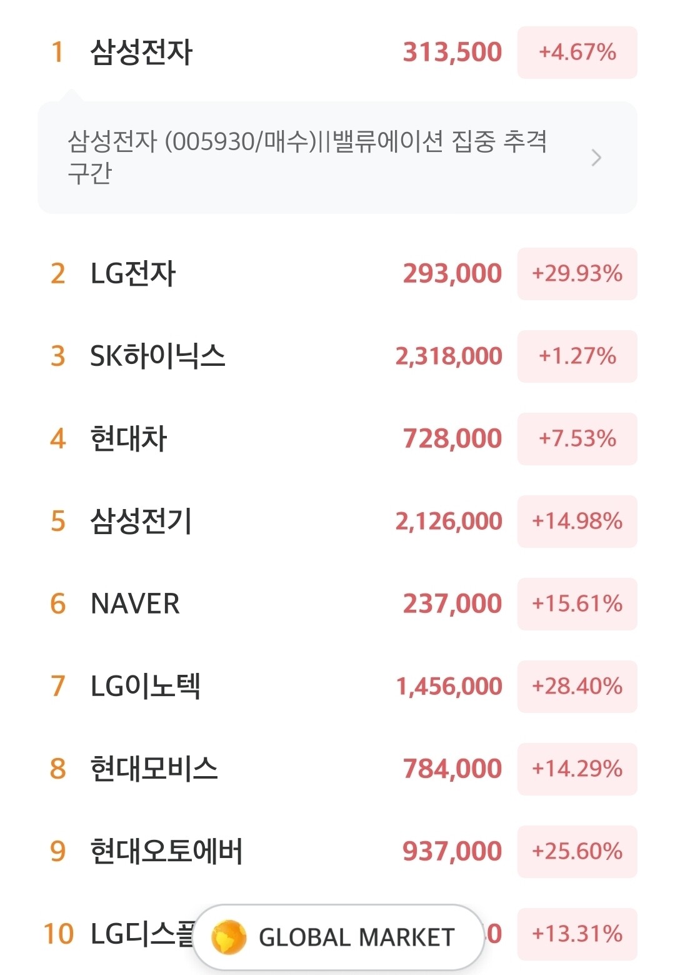Click the 2,318,000 price of SK하이닉스

click(449, 356)
